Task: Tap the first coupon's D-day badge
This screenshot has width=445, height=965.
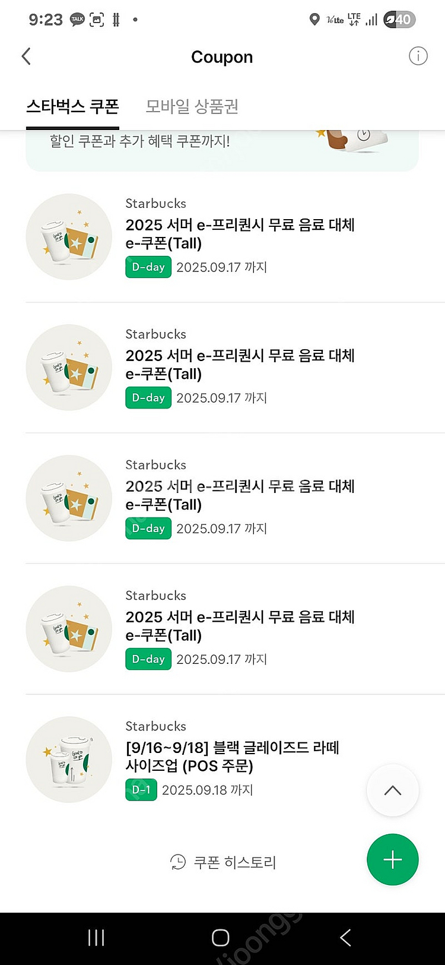Action: [x=148, y=267]
